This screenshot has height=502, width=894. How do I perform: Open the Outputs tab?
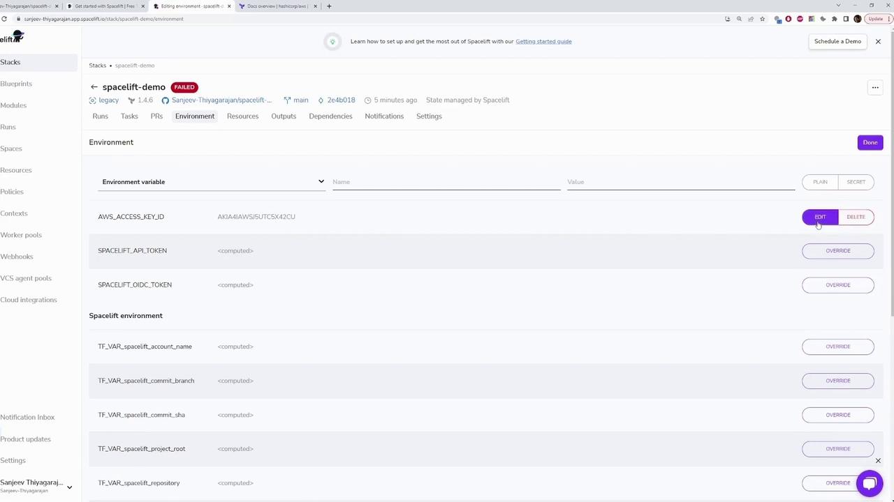(284, 116)
